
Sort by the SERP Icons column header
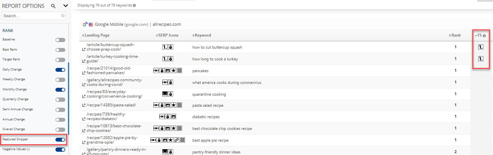click(168, 35)
